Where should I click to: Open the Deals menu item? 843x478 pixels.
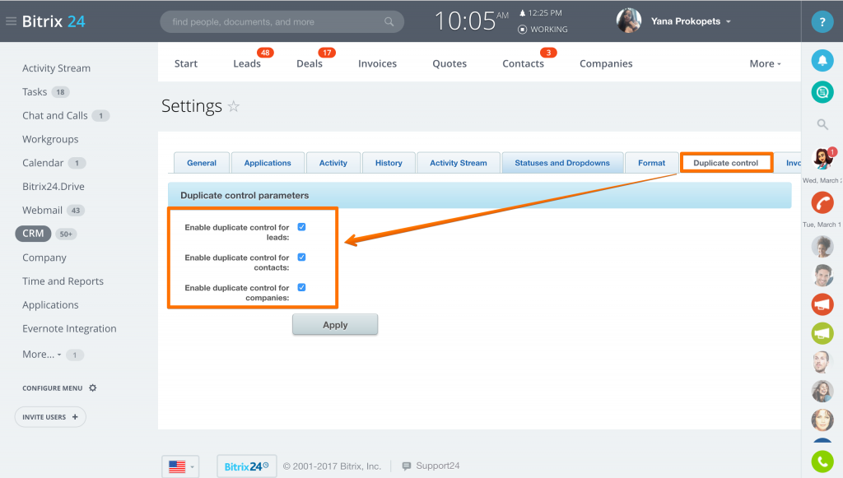coord(310,63)
